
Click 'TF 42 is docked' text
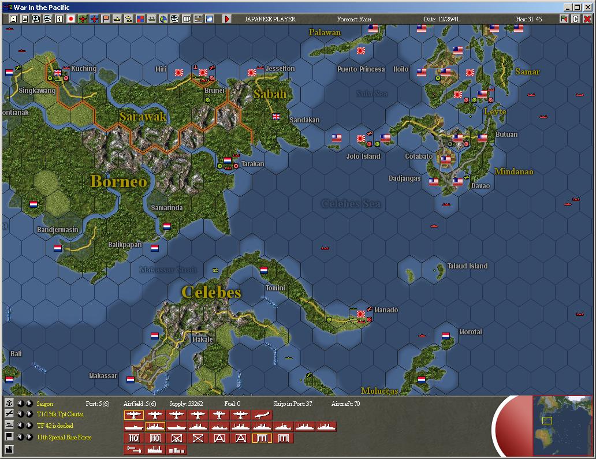click(55, 426)
